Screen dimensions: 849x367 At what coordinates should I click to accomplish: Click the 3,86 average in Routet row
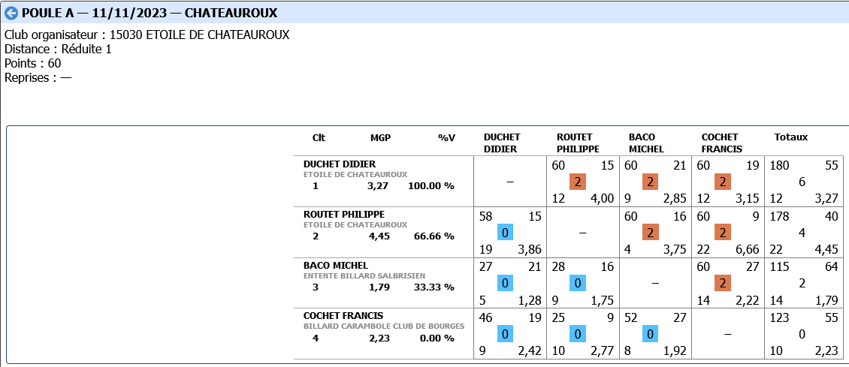coord(530,250)
